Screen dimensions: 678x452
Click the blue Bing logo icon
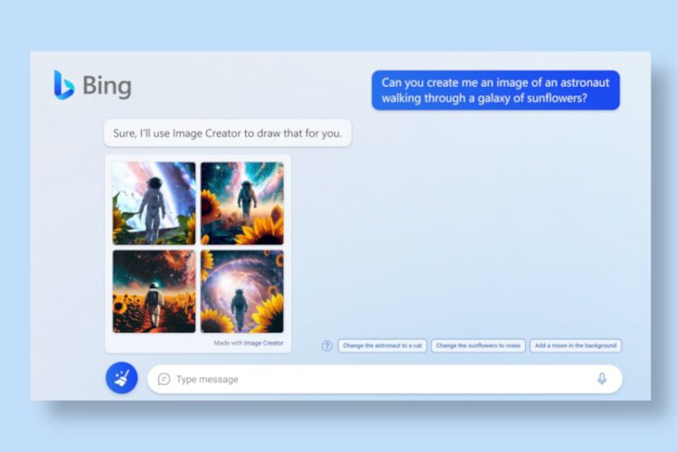click(63, 85)
